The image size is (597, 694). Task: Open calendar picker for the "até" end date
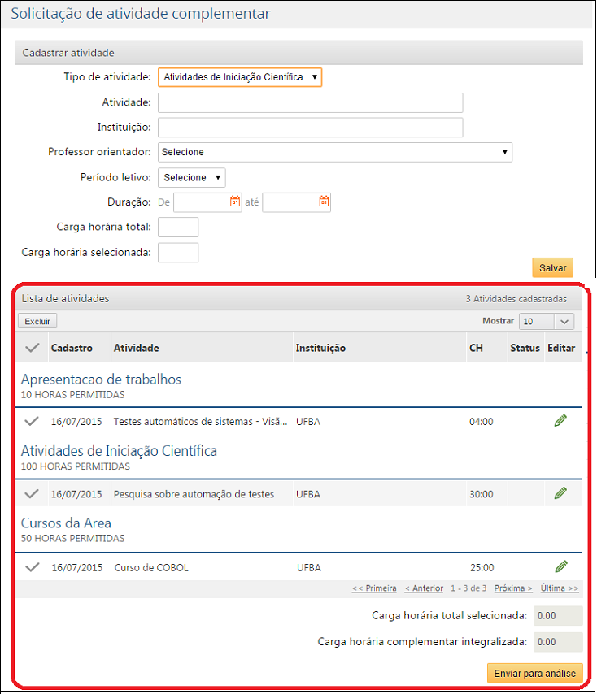tap(324, 202)
